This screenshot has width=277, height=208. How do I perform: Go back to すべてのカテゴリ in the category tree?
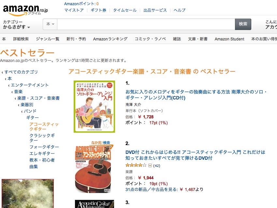click(x=21, y=72)
